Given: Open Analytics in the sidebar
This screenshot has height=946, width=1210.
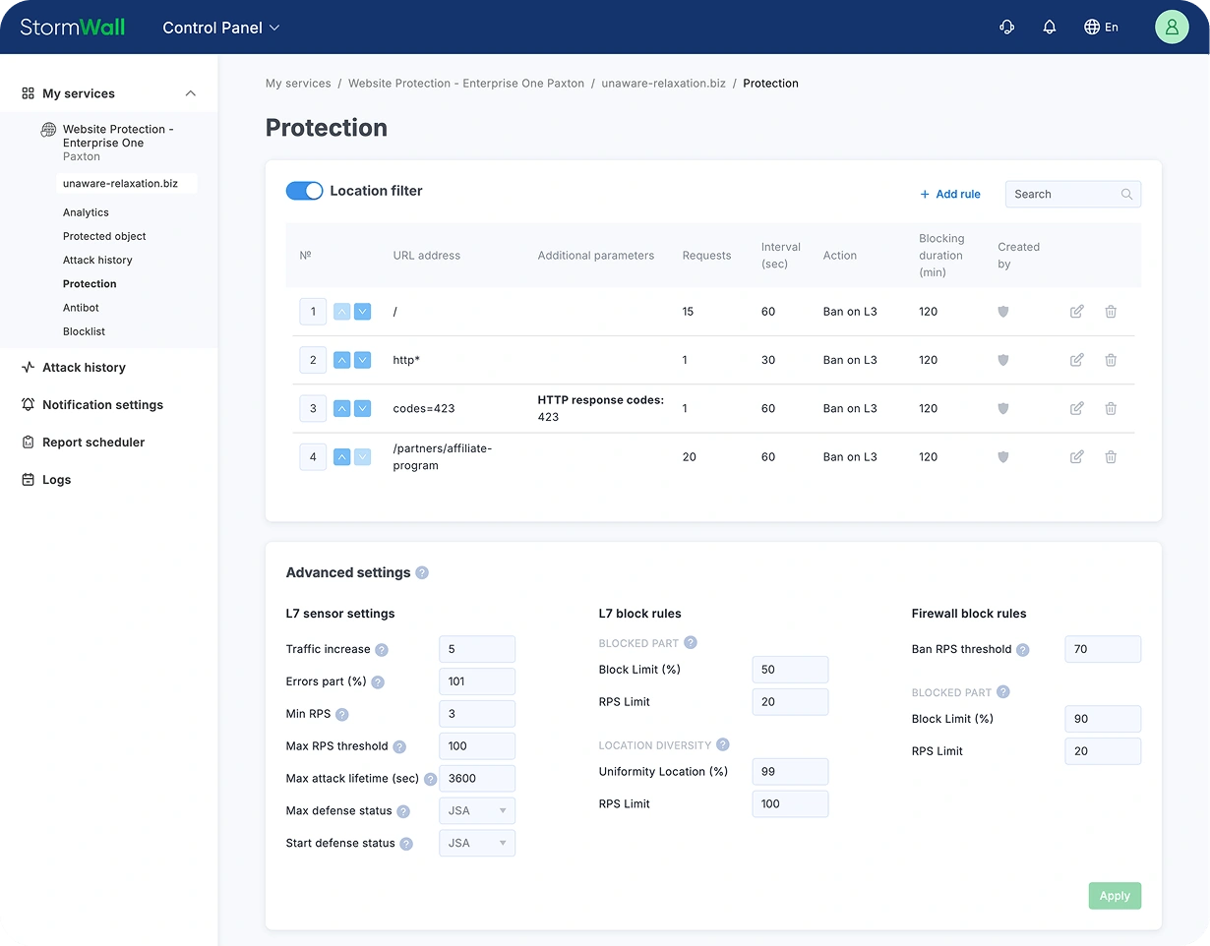Looking at the screenshot, I should (x=86, y=212).
